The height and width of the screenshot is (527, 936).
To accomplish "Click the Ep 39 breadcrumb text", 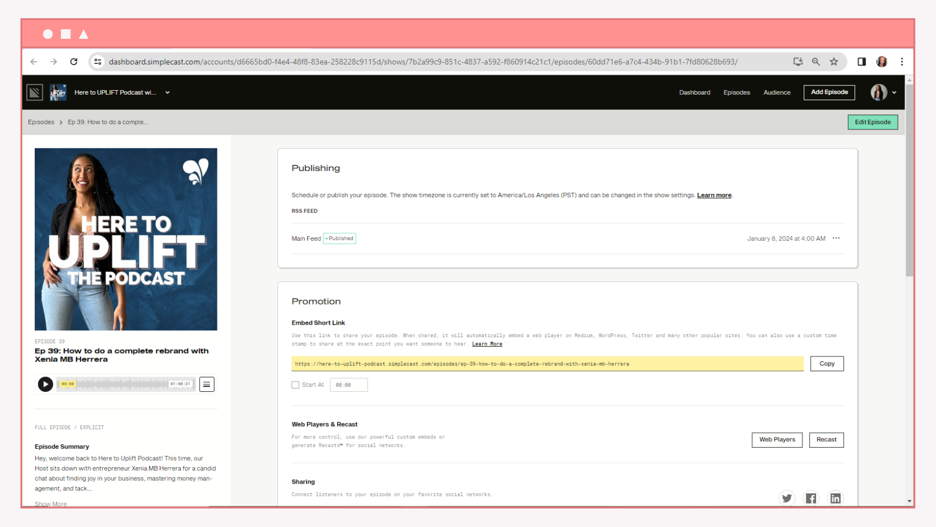I will 108,122.
